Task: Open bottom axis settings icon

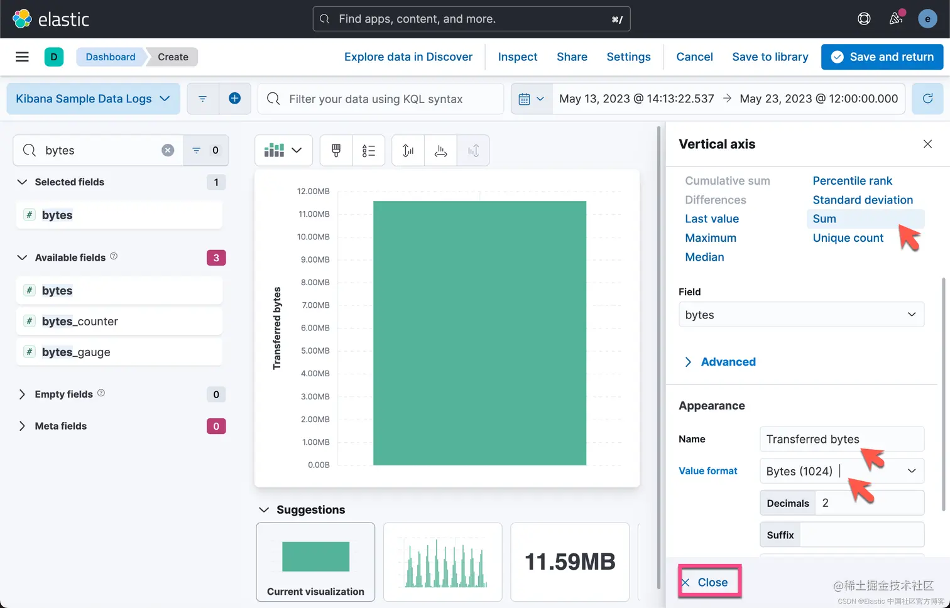Action: click(440, 151)
